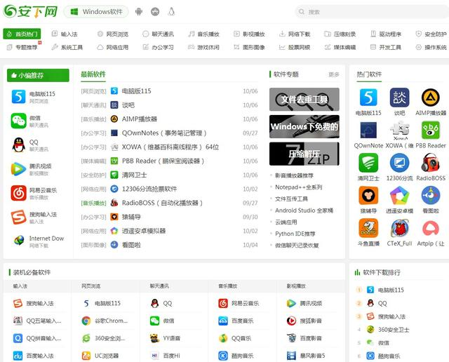The width and height of the screenshot is (449, 362).
Task: Open the Tencent Video sidebar icon
Action: pos(18,169)
